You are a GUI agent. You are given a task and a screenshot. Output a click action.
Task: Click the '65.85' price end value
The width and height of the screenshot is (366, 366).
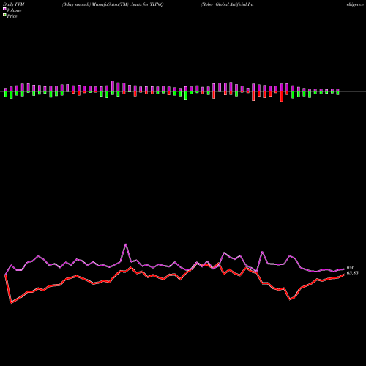click(x=353, y=272)
